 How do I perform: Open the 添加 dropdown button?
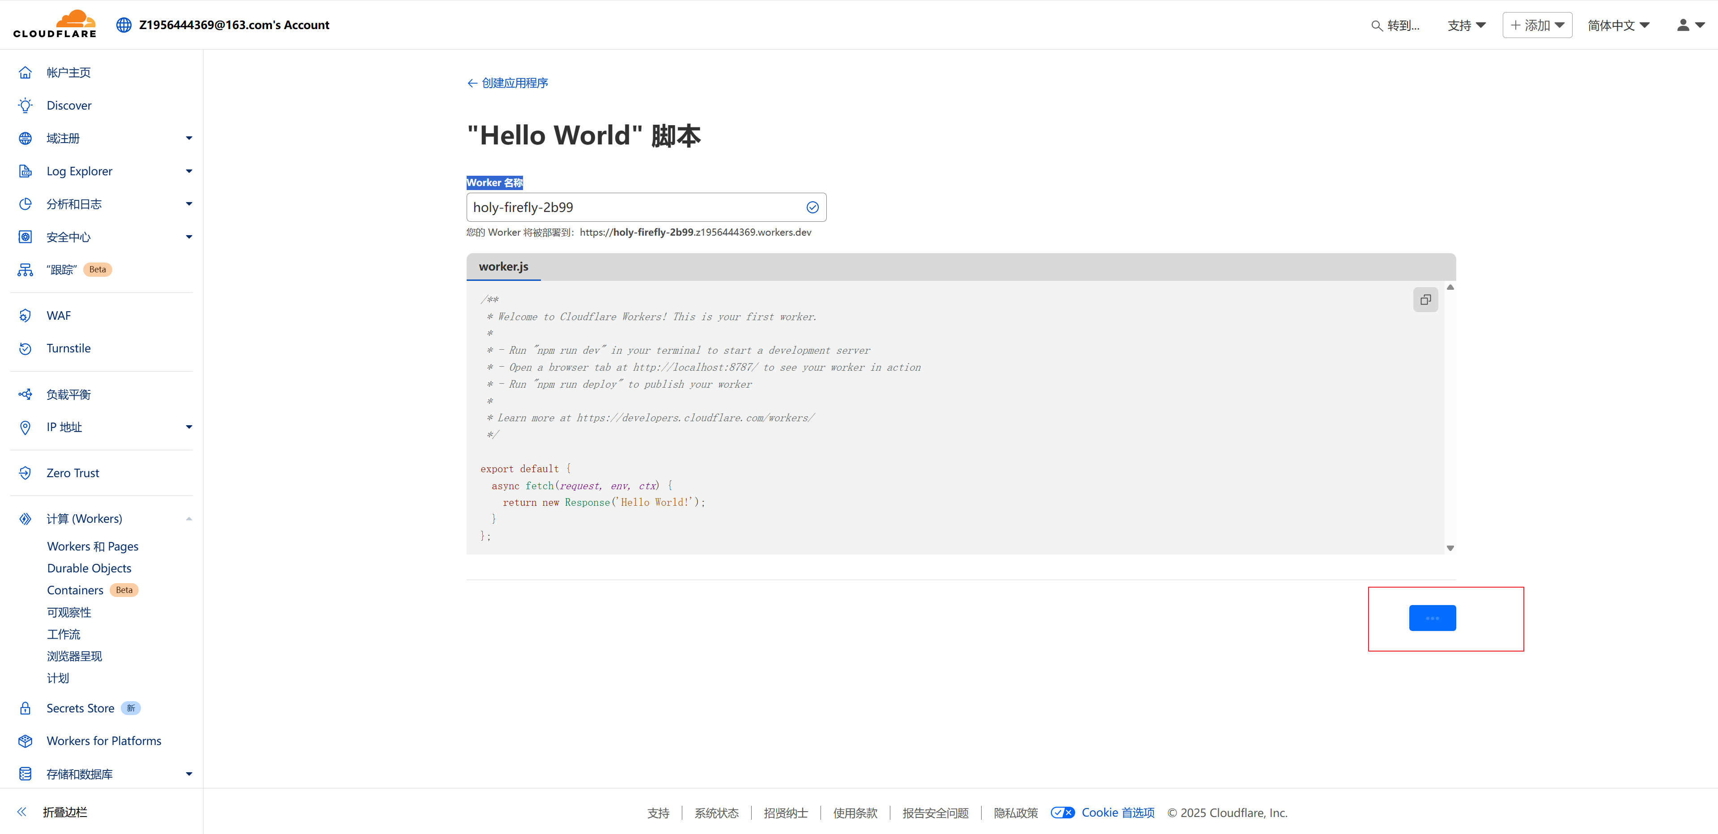(1537, 25)
